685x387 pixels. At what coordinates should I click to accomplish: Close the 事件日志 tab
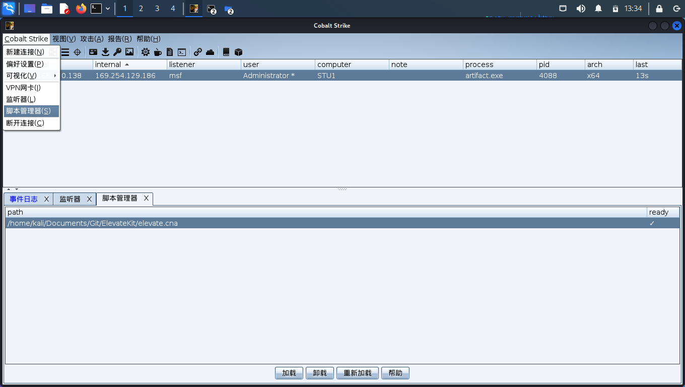(x=46, y=199)
